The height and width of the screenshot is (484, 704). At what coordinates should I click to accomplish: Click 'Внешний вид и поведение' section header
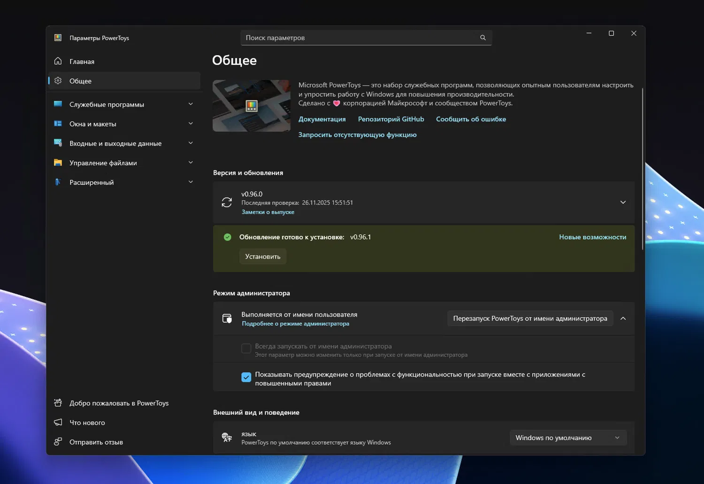256,412
